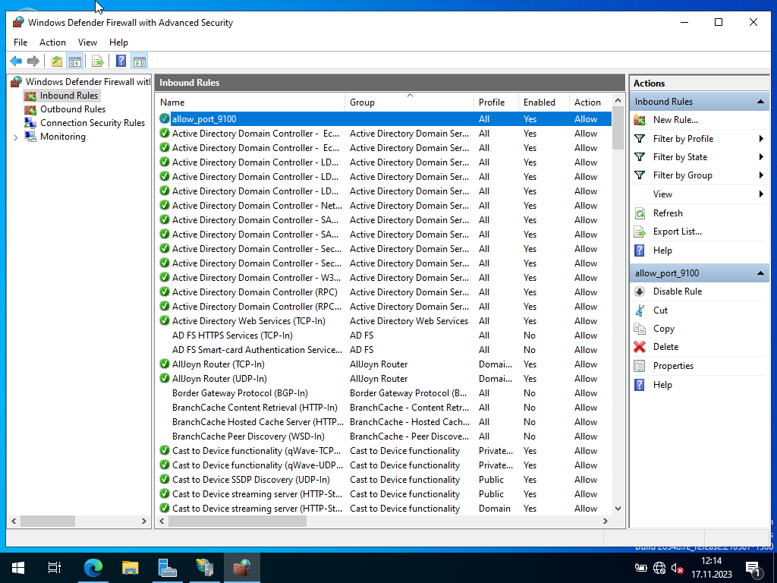Image resolution: width=777 pixels, height=583 pixels.
Task: Launch Microsoft Edge from the taskbar
Action: pos(93,568)
